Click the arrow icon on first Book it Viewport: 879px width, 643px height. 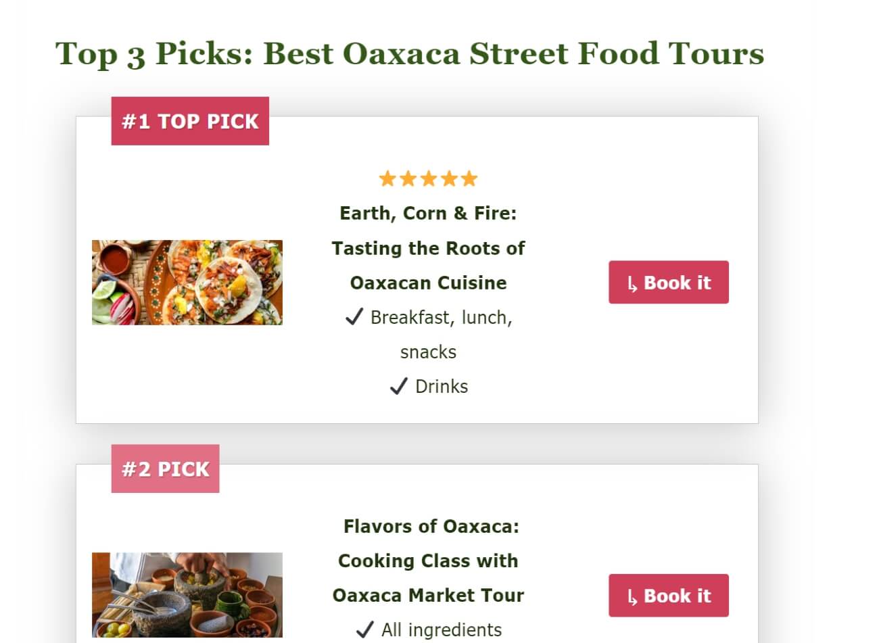click(x=632, y=284)
